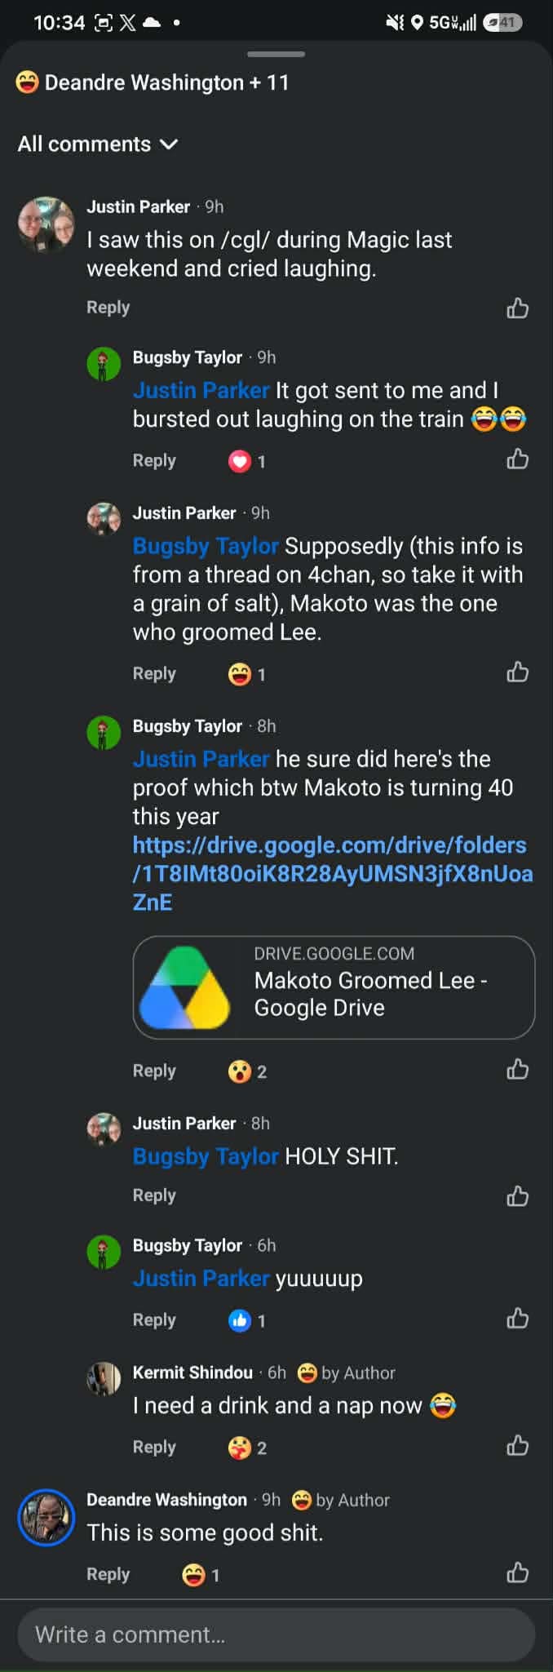Open the reactions list Deandre Washington + 11
The width and height of the screenshot is (553, 1672).
(x=152, y=82)
